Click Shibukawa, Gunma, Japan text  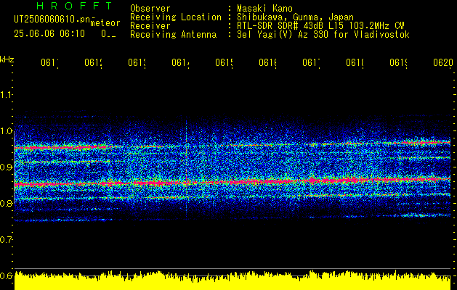click(295, 17)
